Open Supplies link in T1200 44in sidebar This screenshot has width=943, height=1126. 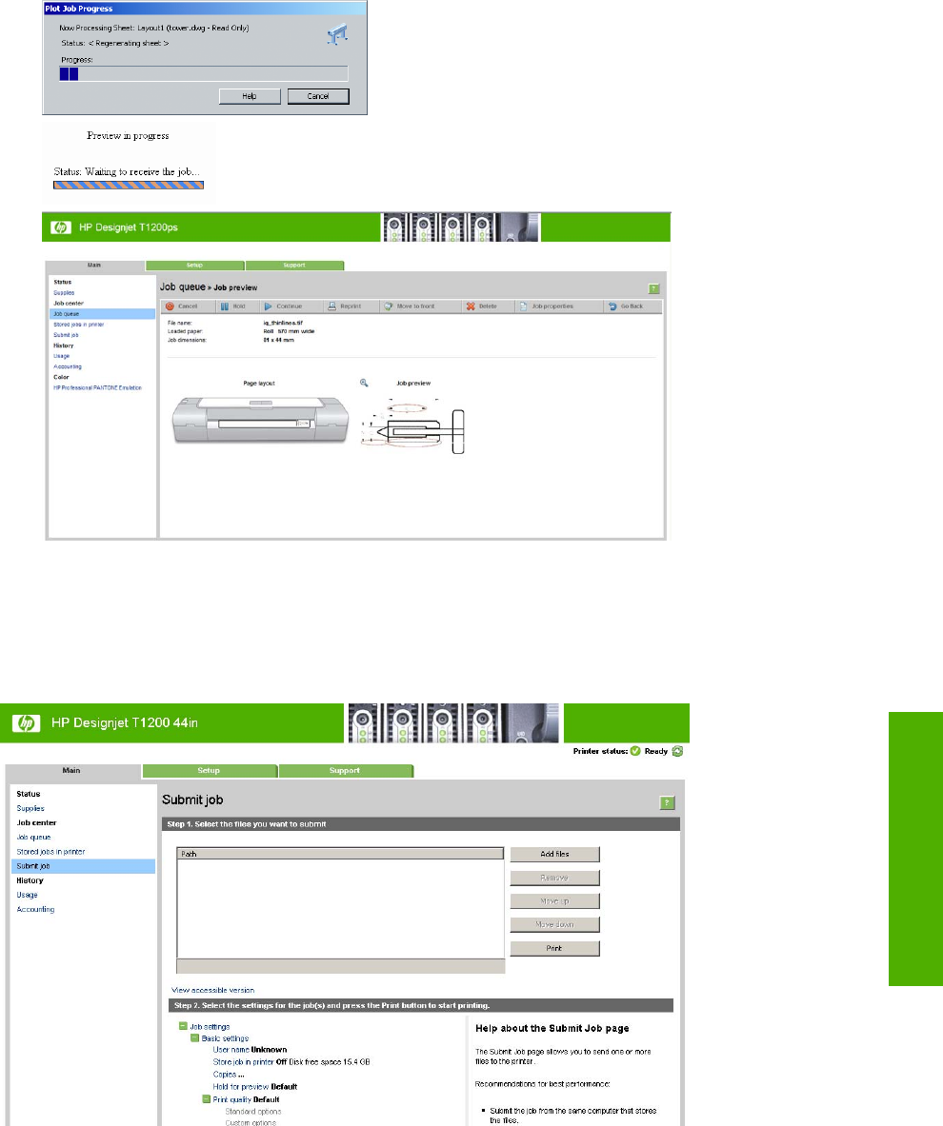click(30, 809)
